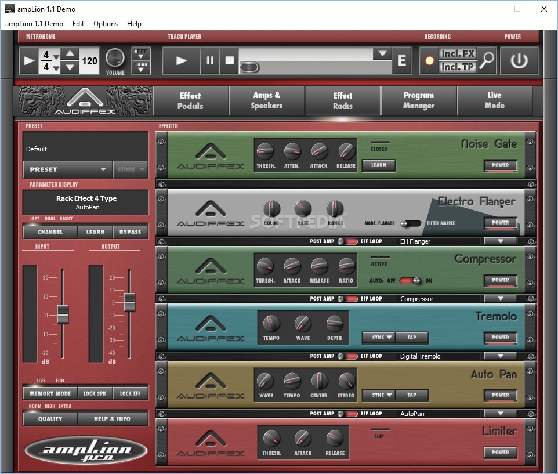This screenshot has width=558, height=474.
Task: Open the Tremolo SYNC dropdown
Action: pyautogui.click(x=379, y=337)
